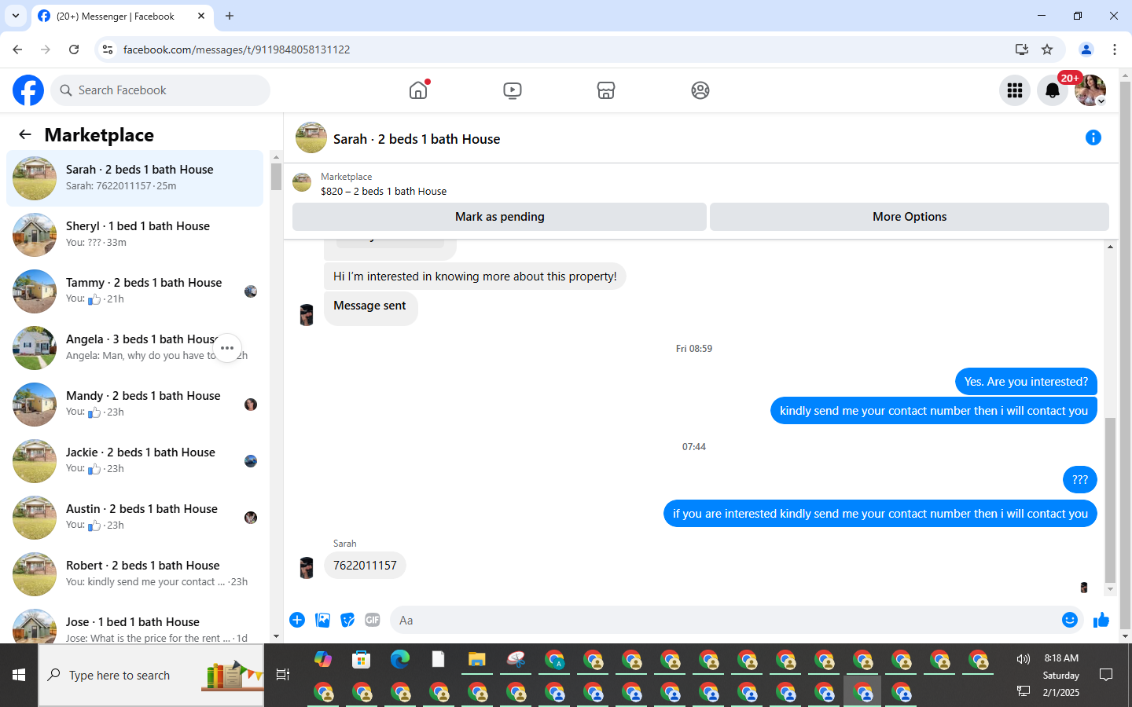Click the install app icon in address bar
Screen dimensions: 1132x707
tap(1022, 49)
